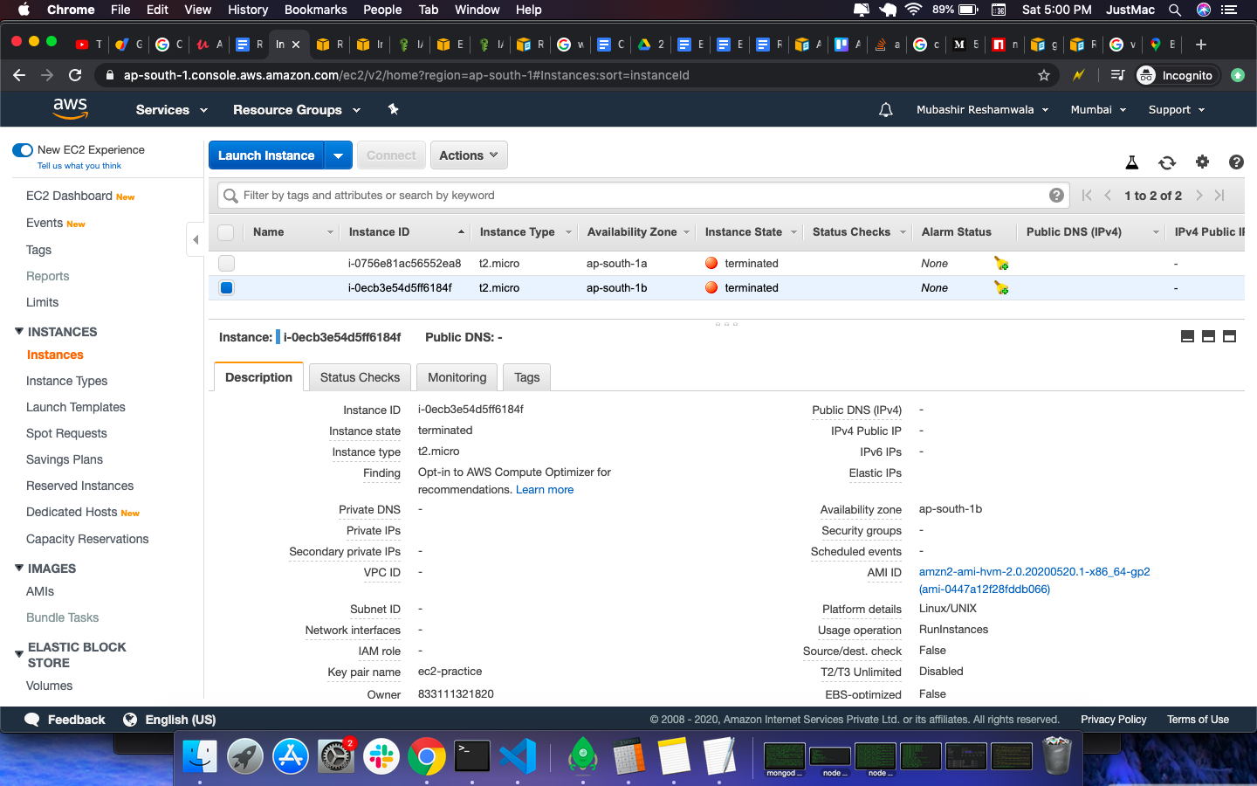Set details pane to half height
The image size is (1257, 786).
pos(1208,337)
